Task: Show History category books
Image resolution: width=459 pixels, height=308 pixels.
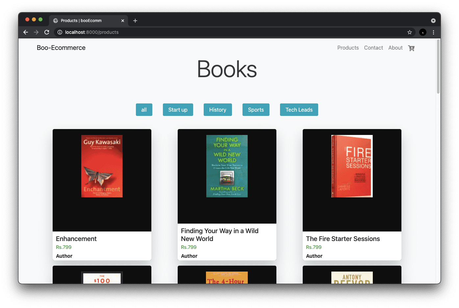Action: coord(217,110)
